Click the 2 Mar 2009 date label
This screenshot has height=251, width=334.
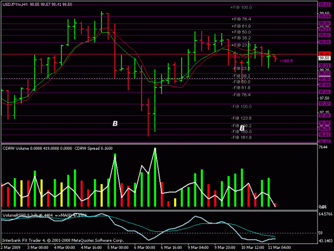11,248
